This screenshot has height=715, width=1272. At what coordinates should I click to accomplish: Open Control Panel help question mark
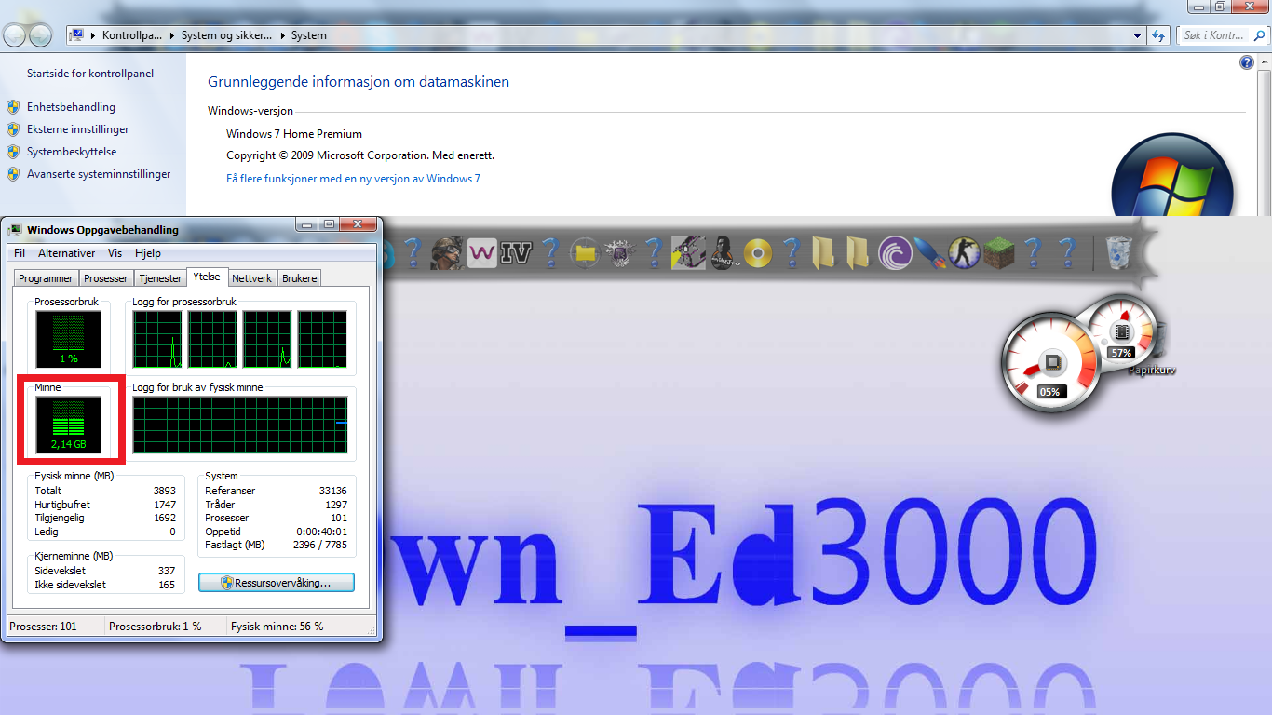pyautogui.click(x=1248, y=62)
